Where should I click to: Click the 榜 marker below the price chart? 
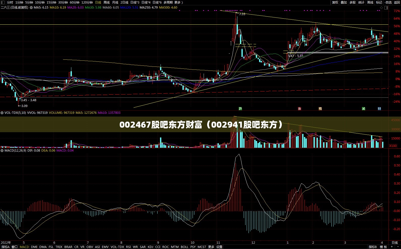pyautogui.click(x=320, y=109)
